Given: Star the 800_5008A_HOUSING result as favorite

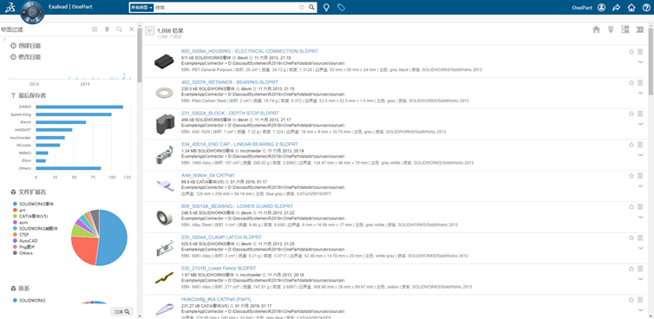Looking at the screenshot, I should coord(631,52).
